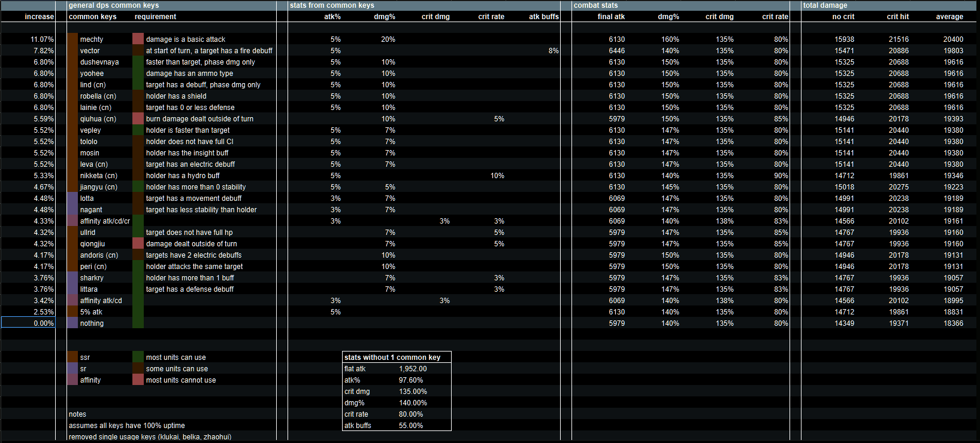Select the 0.00% increase cell
Image resolution: width=980 pixels, height=443 pixels.
[28, 323]
